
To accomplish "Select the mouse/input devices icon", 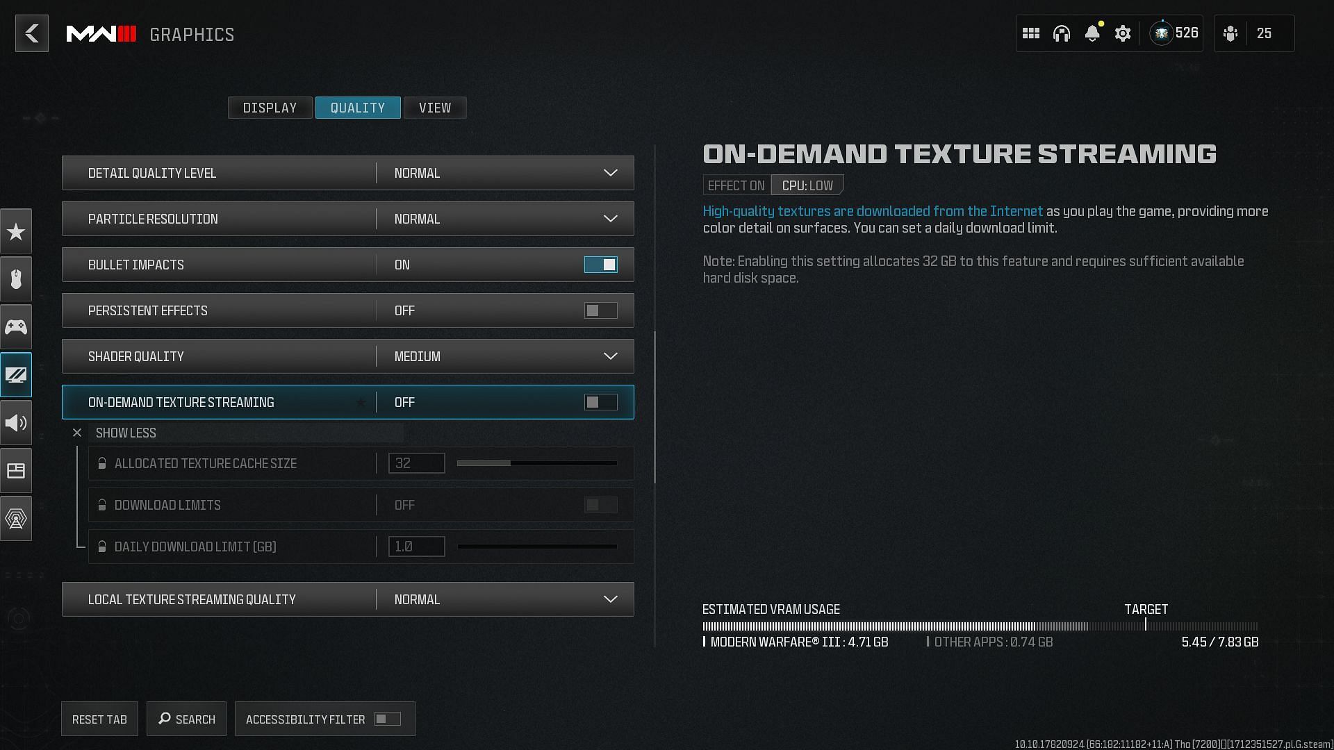I will coord(15,279).
